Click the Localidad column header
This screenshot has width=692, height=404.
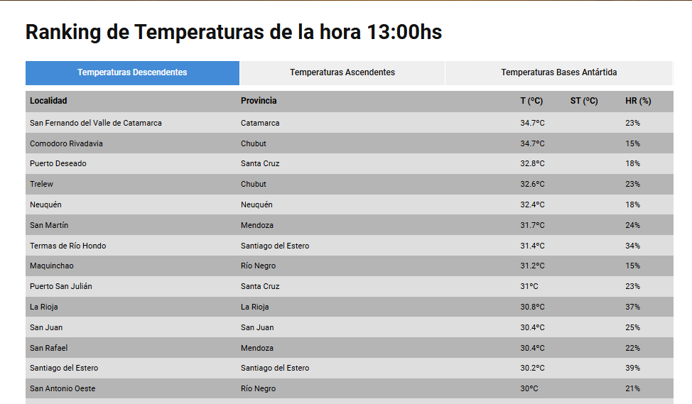click(x=48, y=101)
